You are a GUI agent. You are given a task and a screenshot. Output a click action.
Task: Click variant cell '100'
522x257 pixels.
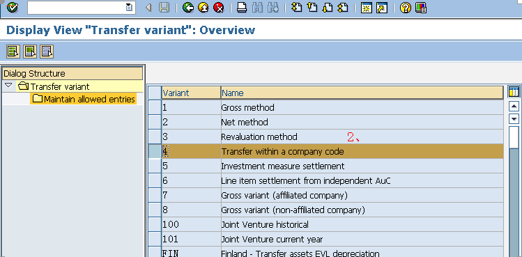pos(192,225)
